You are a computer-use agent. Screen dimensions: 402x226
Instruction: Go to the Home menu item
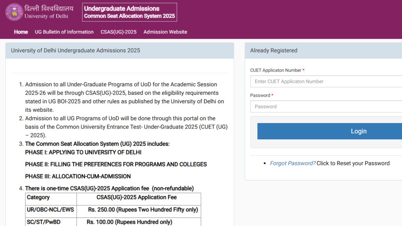21,32
